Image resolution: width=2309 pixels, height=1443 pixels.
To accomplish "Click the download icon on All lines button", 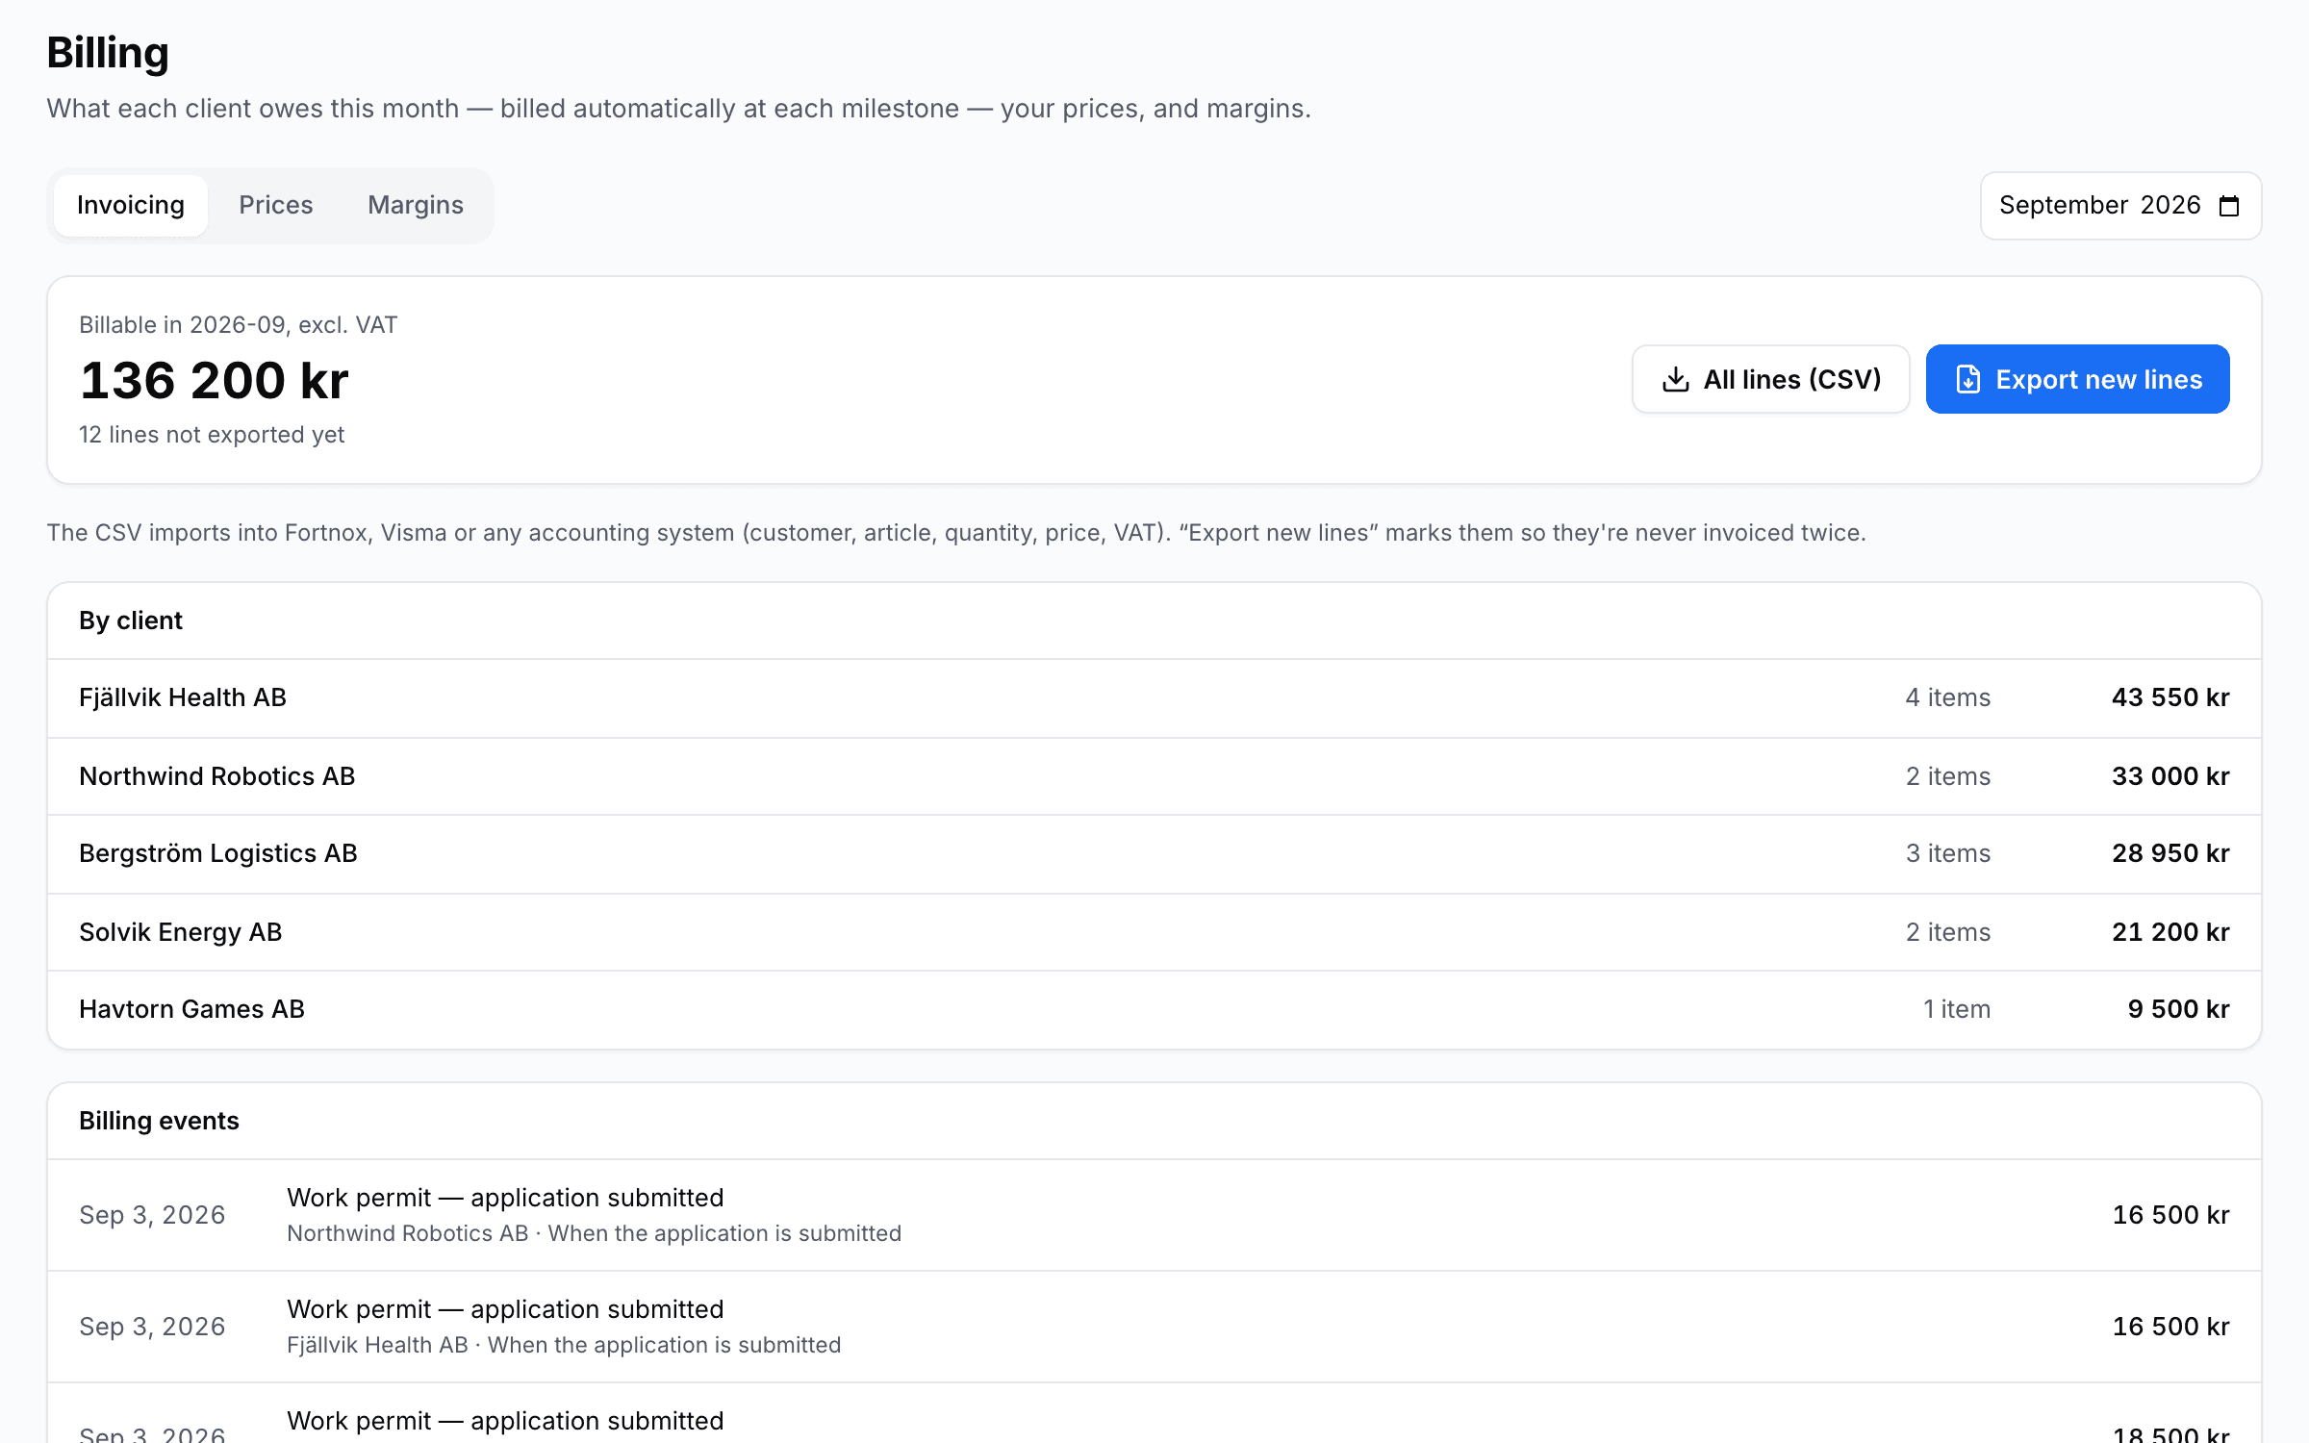I will pos(1676,379).
